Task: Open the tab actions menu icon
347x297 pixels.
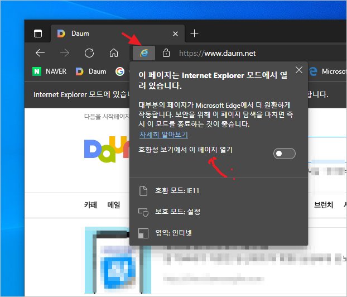Action: (x=37, y=33)
